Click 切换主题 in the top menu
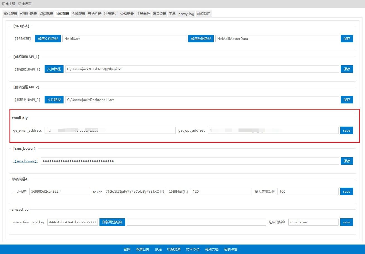 pos(9,4)
